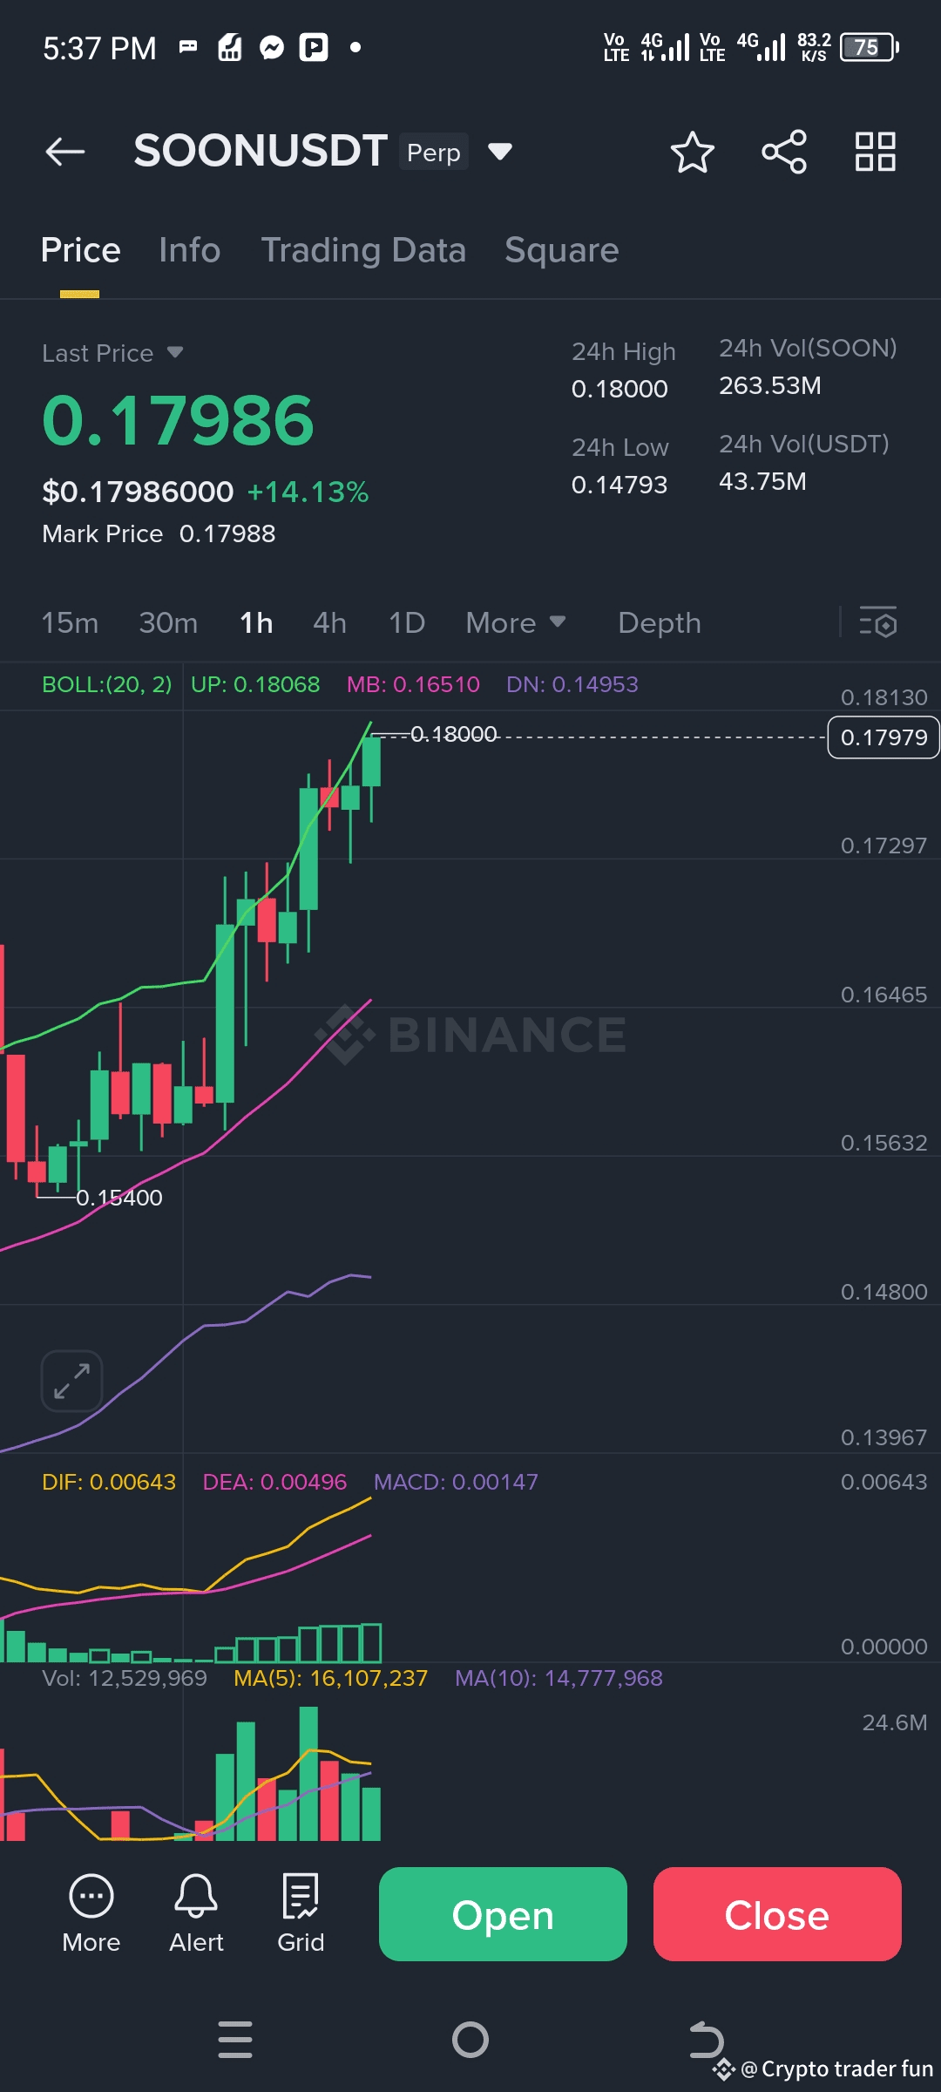Open the Square tab

(562, 250)
